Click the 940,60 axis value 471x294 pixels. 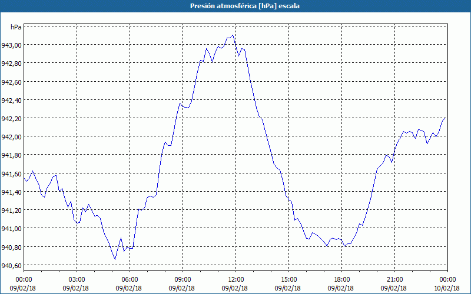tap(11, 266)
